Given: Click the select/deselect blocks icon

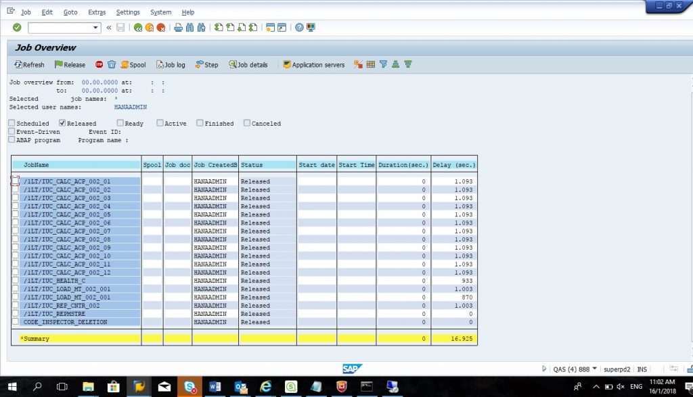Looking at the screenshot, I should (x=358, y=64).
